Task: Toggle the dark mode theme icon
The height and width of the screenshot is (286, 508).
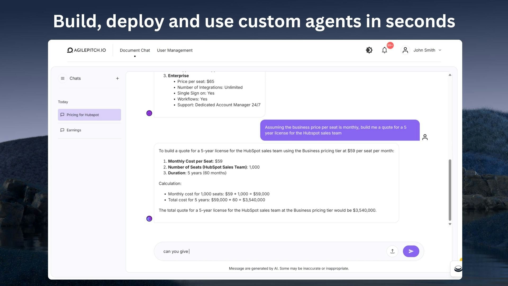Action: (x=369, y=50)
